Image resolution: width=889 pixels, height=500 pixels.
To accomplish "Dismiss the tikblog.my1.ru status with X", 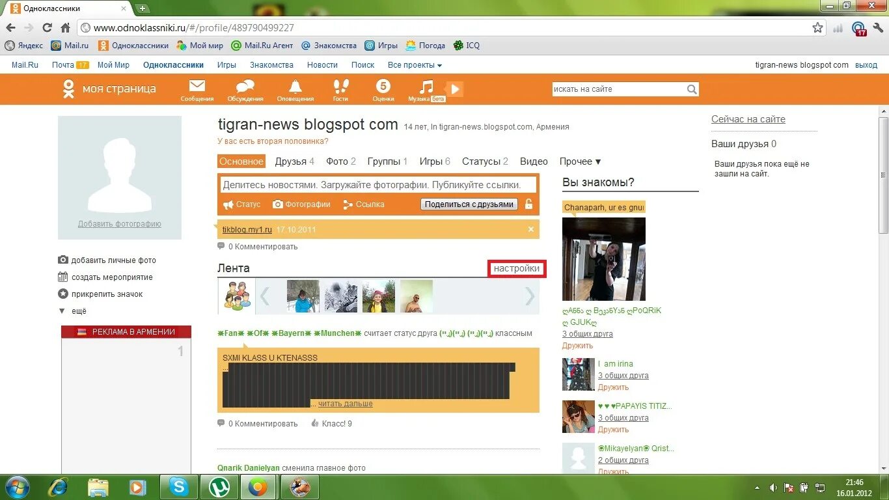I will [x=531, y=229].
